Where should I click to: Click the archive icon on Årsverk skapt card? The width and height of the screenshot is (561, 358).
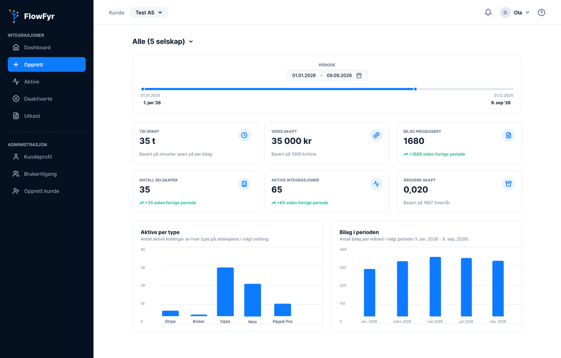coord(508,184)
